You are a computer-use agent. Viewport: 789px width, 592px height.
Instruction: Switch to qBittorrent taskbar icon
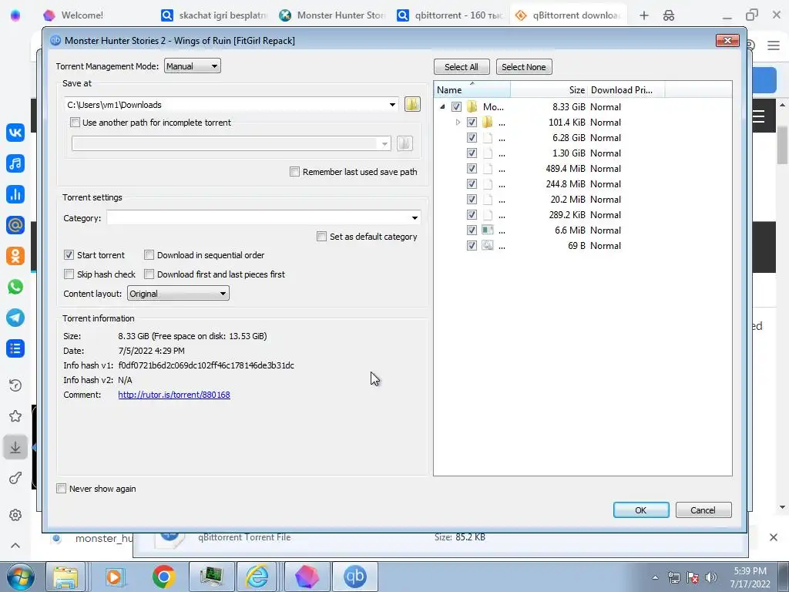point(356,577)
